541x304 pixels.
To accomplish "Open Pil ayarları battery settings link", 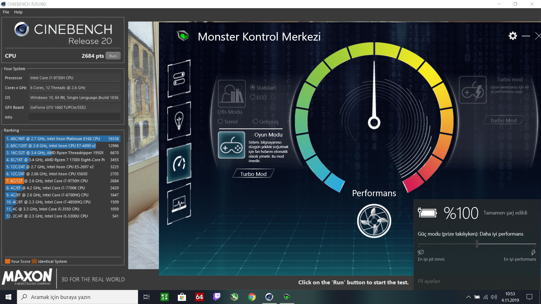I will pyautogui.click(x=429, y=281).
